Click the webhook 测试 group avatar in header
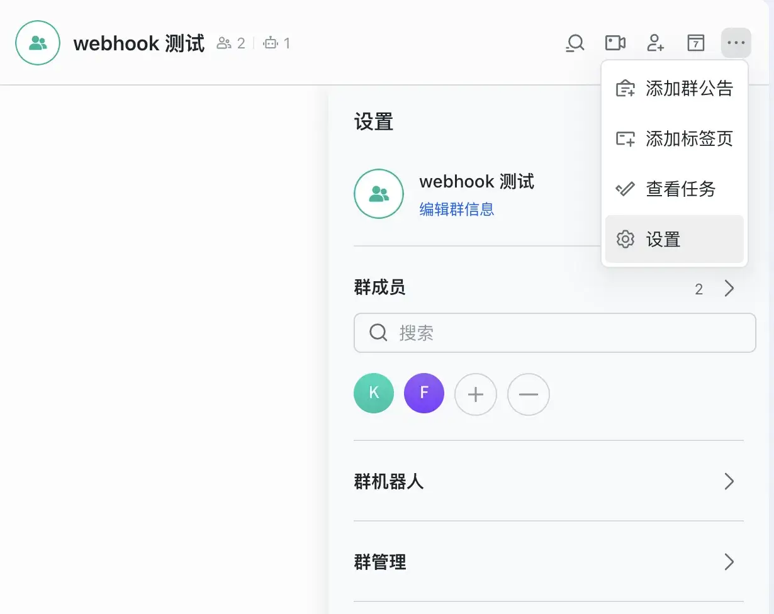 (x=38, y=43)
